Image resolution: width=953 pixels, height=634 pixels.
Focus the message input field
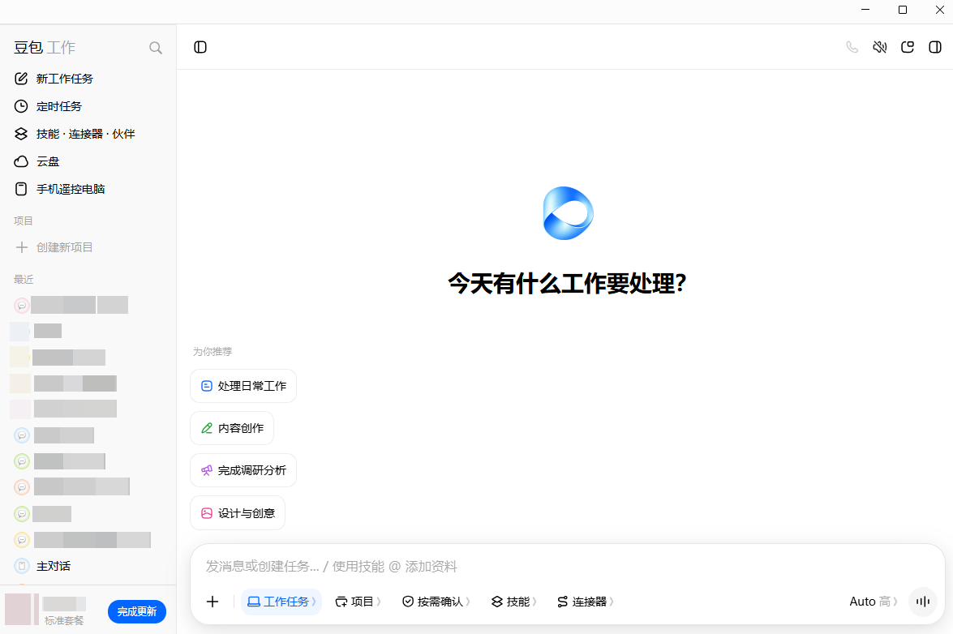click(568, 567)
